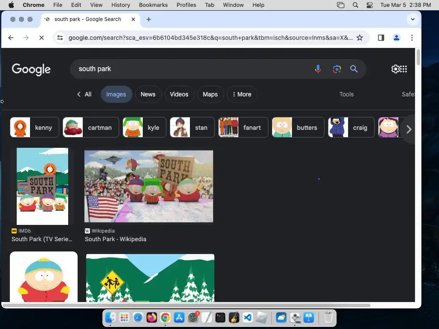Open the Wikipedia South Park image

pyautogui.click(x=149, y=186)
